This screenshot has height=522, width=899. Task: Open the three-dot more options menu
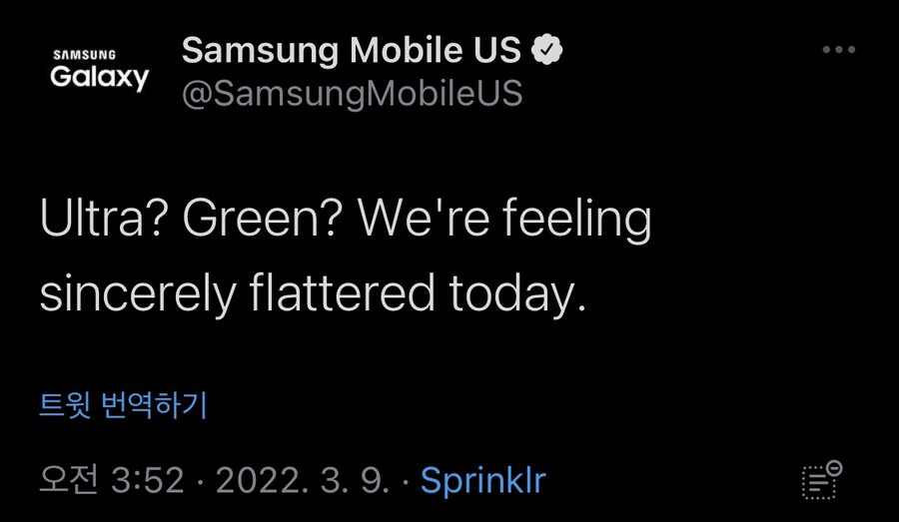click(839, 50)
